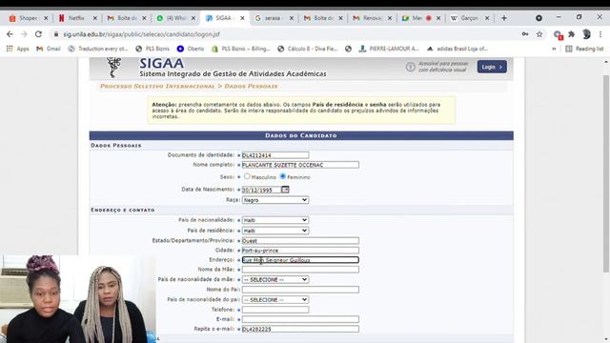The image size is (610, 343).
Task: Open the PLS Biznis Billing bookmark
Action: [241, 49]
